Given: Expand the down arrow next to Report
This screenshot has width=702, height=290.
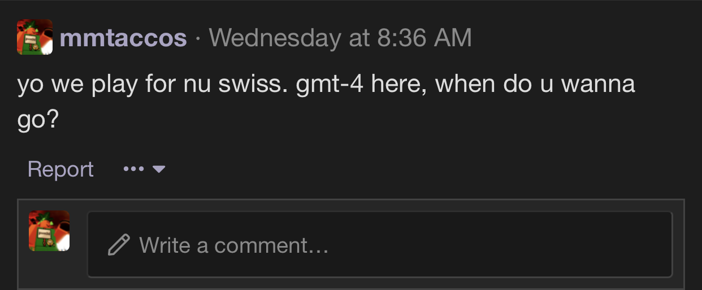Looking at the screenshot, I should 159,169.
